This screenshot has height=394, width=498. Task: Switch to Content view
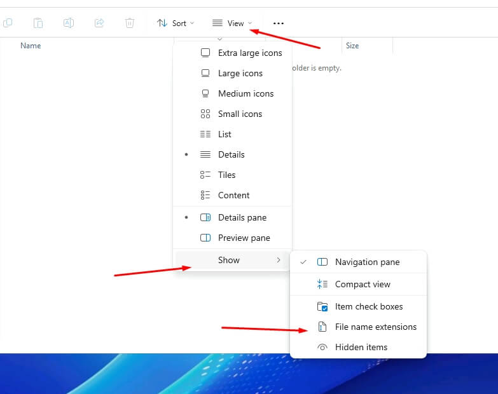click(233, 195)
